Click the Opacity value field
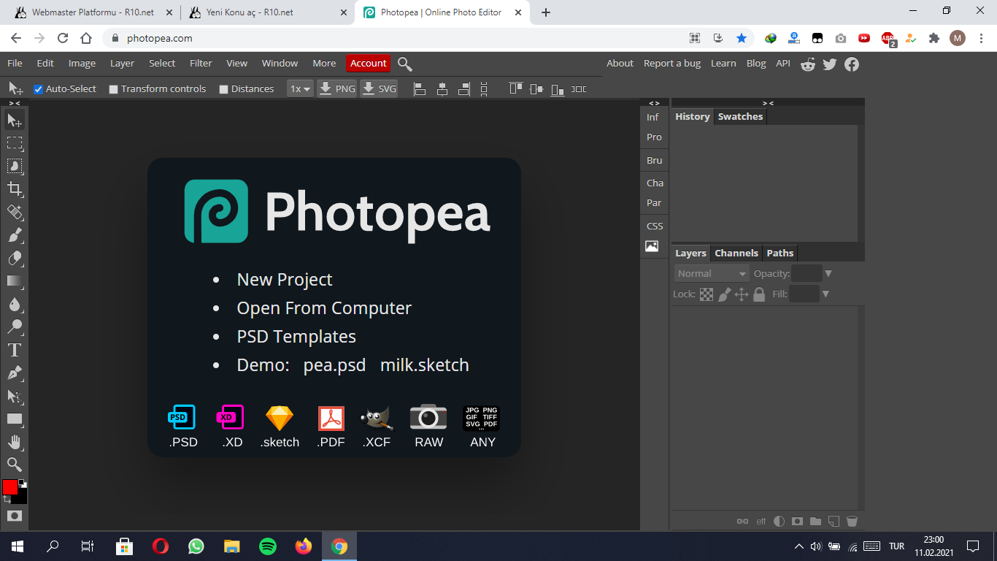This screenshot has height=561, width=997. point(807,274)
